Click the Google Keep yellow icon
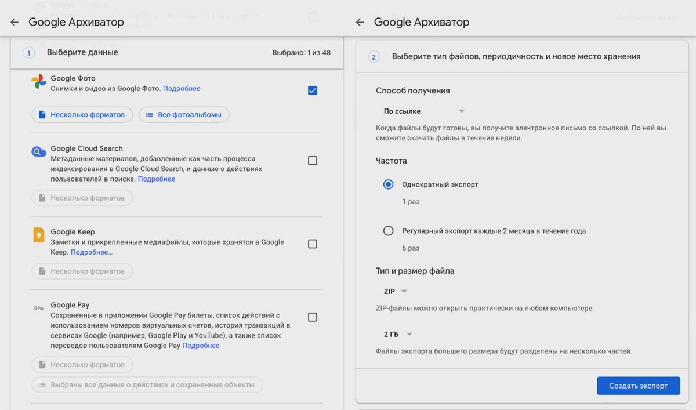Image resolution: width=696 pixels, height=410 pixels. (39, 235)
